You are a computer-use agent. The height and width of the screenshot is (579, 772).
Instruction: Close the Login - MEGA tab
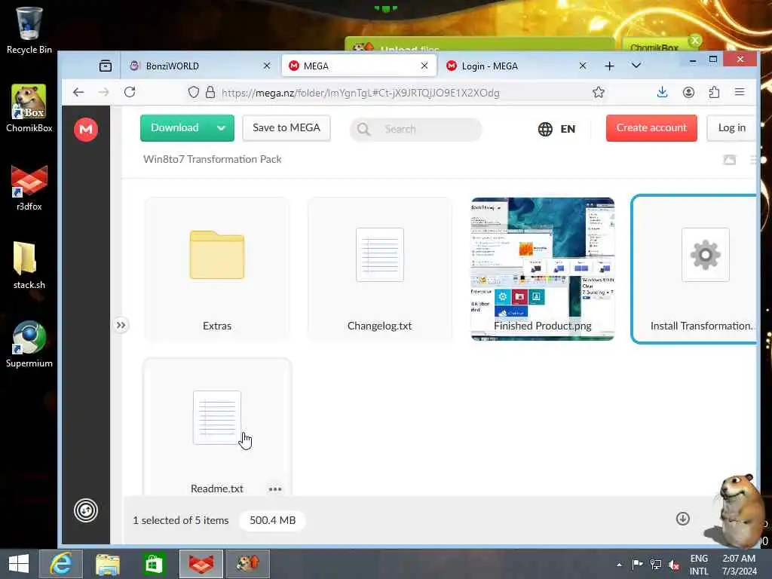pyautogui.click(x=583, y=66)
